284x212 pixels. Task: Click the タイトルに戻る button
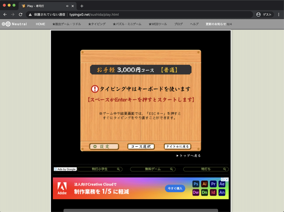pyautogui.click(x=177, y=146)
